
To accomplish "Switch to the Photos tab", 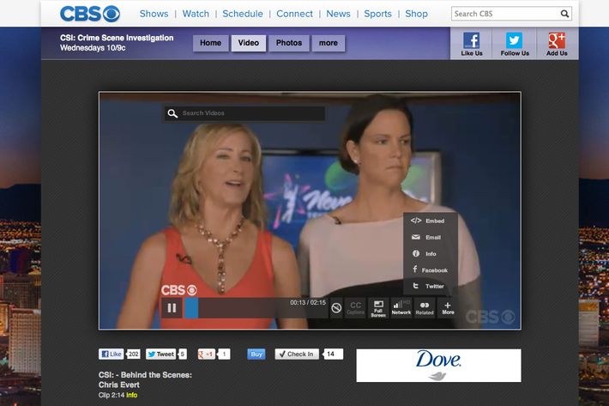I will click(289, 43).
